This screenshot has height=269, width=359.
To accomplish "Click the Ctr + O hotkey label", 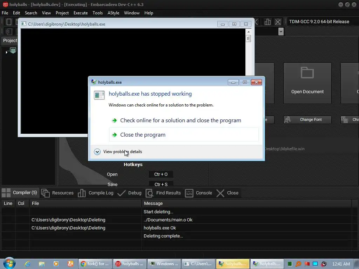I will pyautogui.click(x=161, y=174).
